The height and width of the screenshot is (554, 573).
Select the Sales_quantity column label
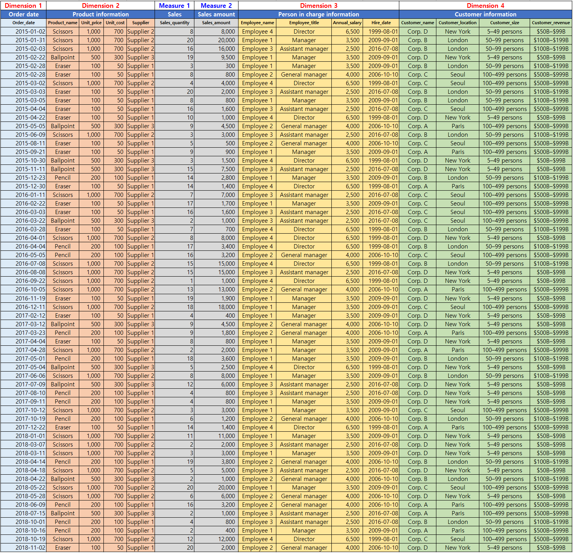[x=174, y=23]
